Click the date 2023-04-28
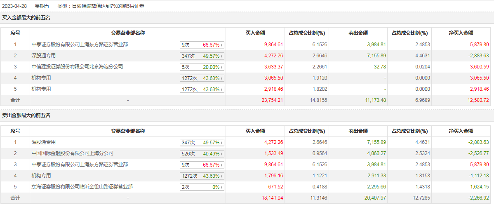The image size is (494, 207). point(15,6)
